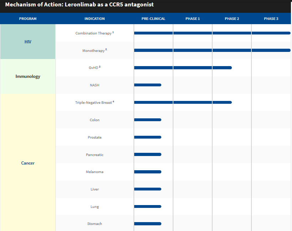Select the HIV program cell

pos(28,42)
